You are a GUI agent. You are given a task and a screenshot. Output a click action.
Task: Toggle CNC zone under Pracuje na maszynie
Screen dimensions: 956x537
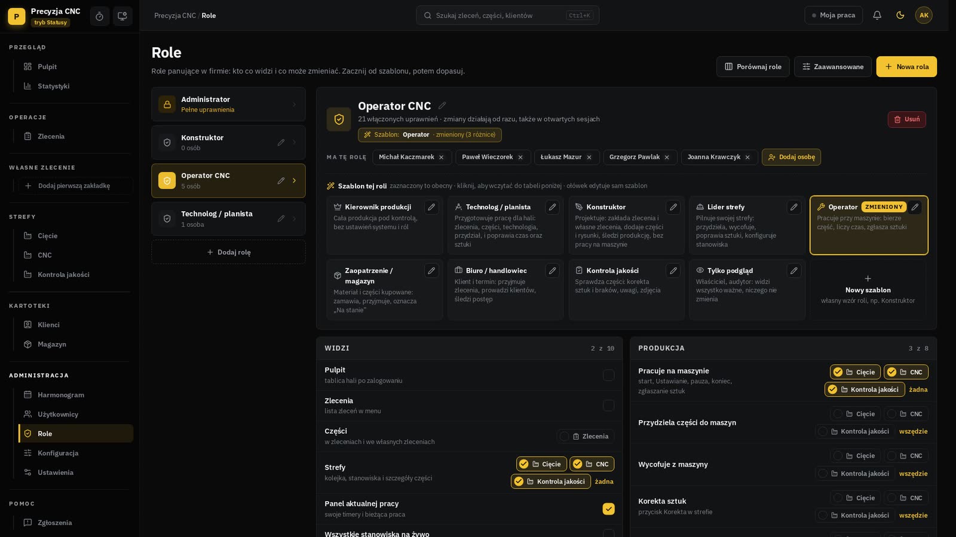pyautogui.click(x=906, y=372)
